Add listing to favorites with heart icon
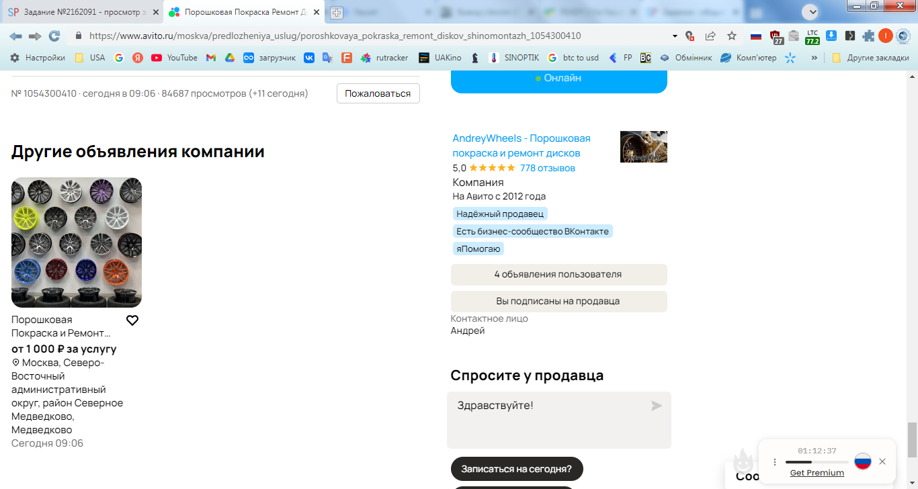Viewport: 918px width, 489px height. [132, 320]
